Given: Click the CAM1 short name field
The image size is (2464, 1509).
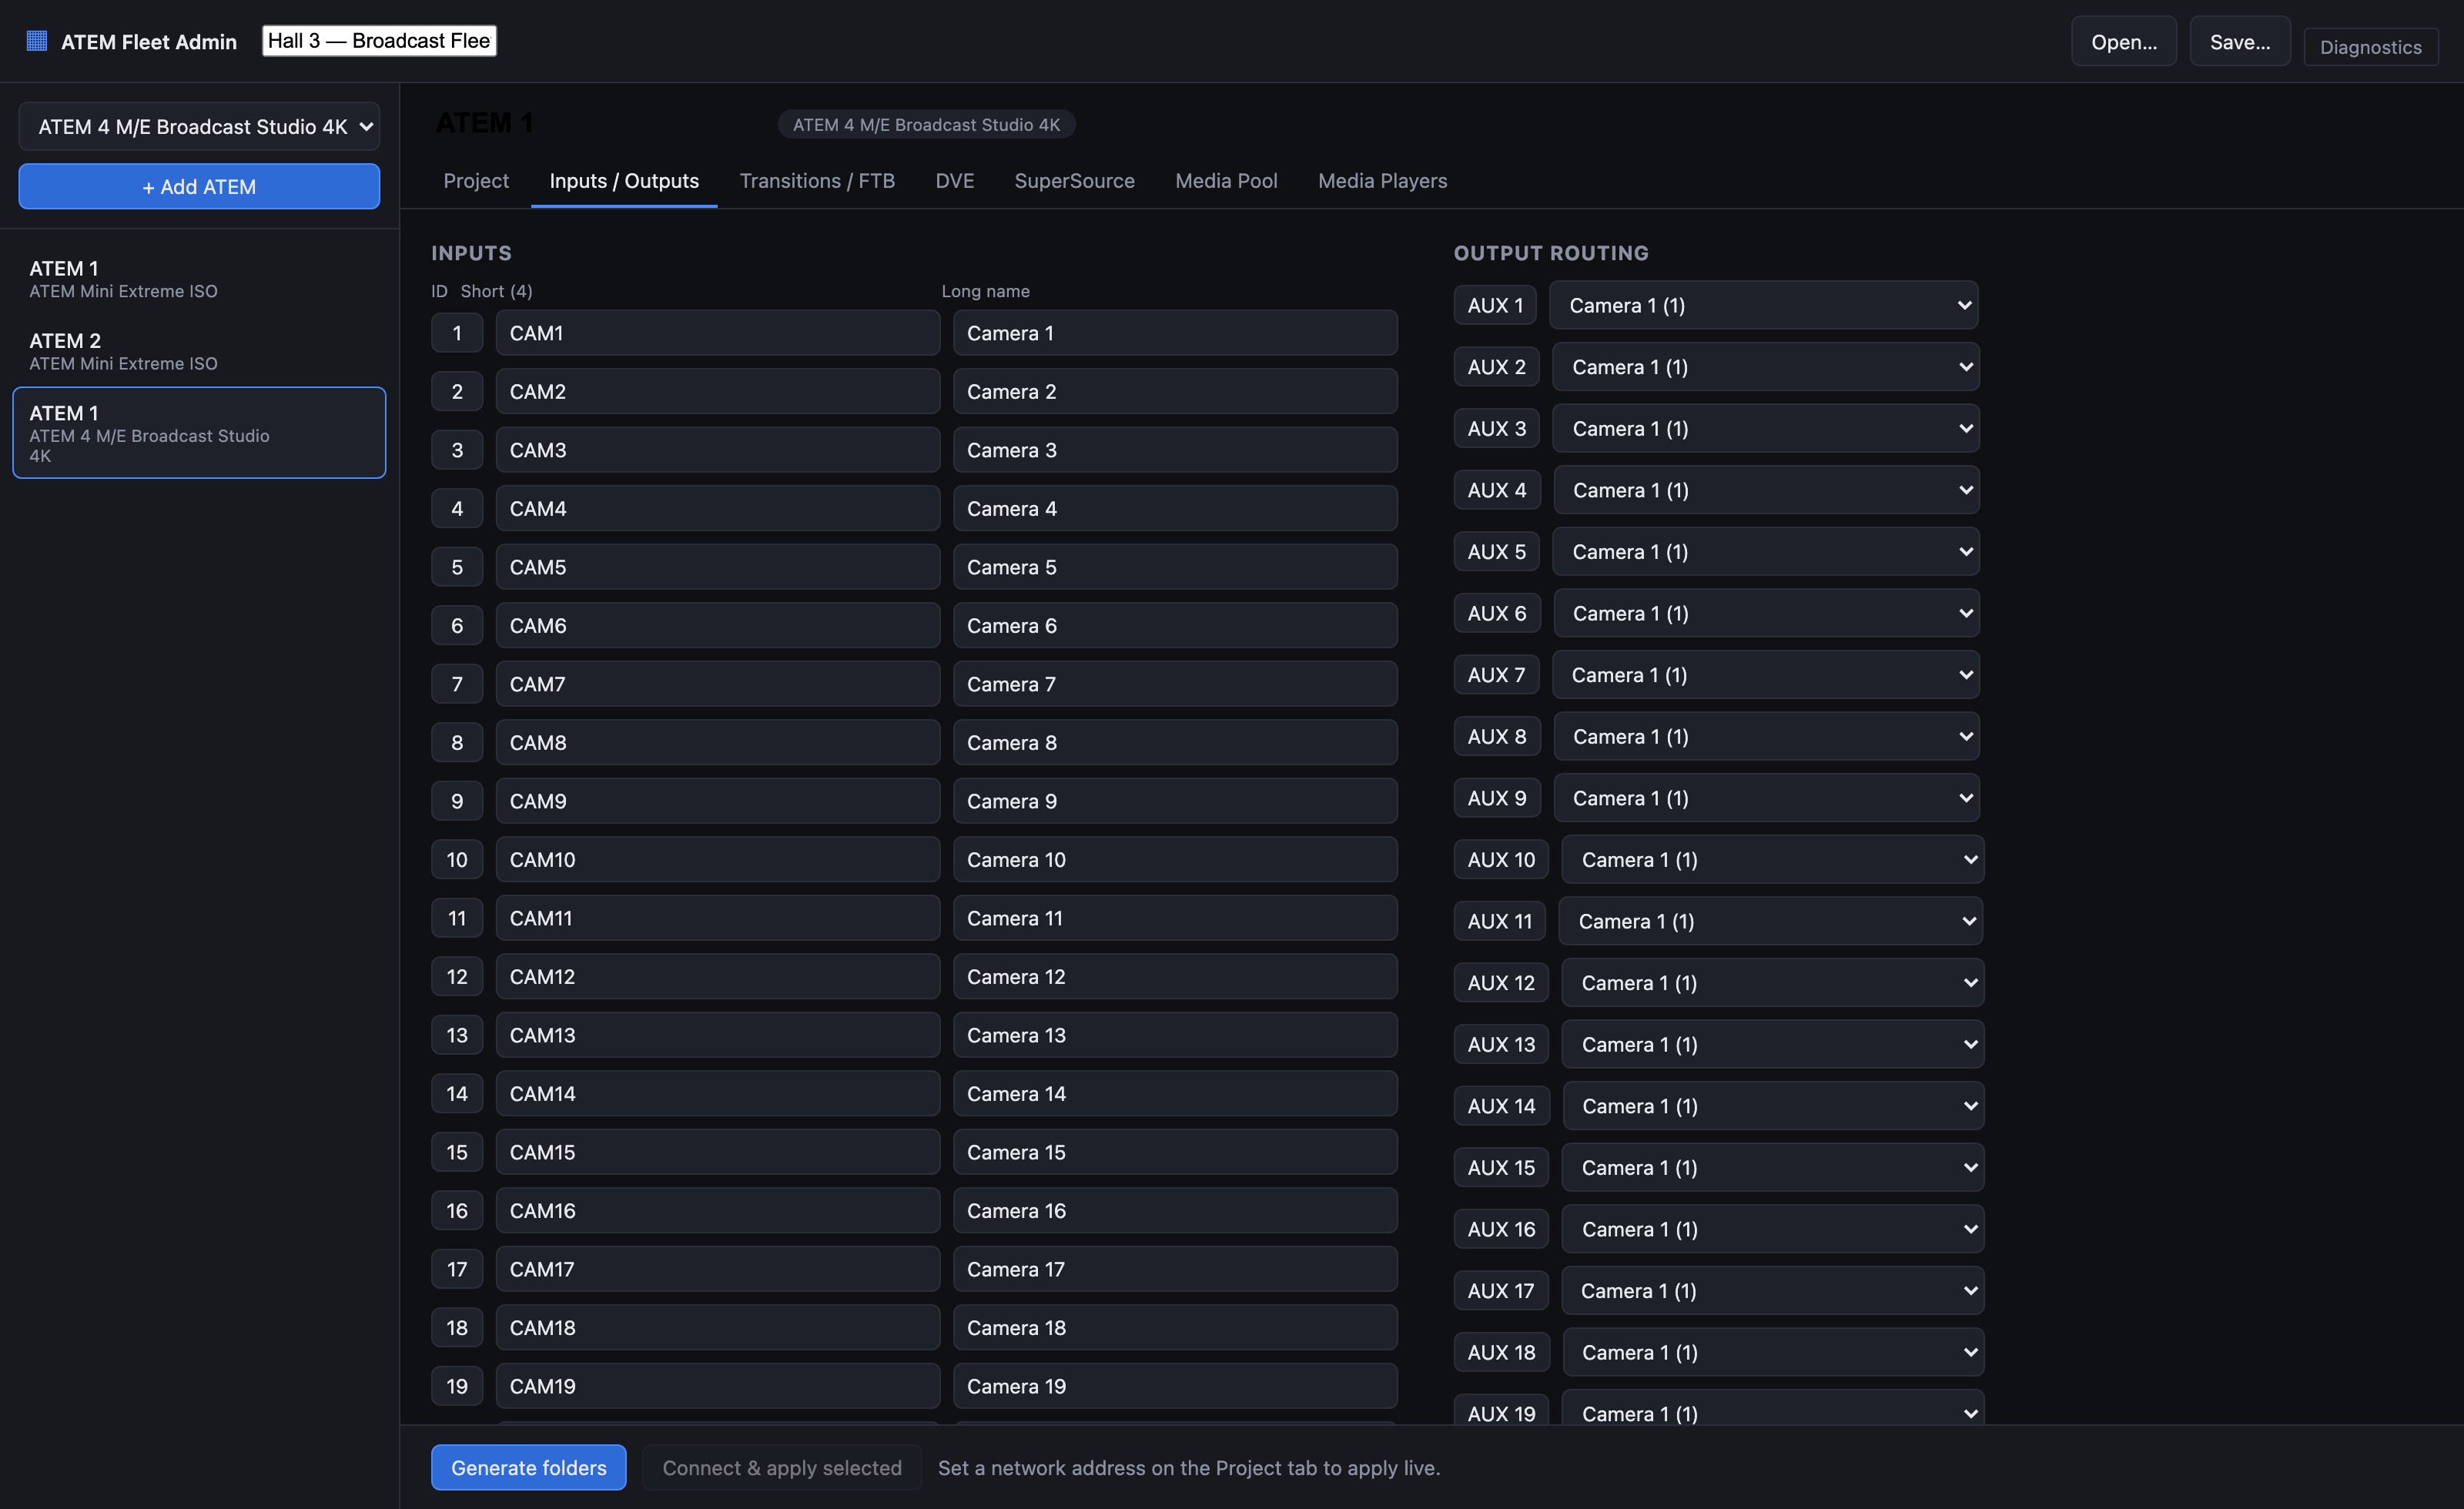Looking at the screenshot, I should click(717, 333).
